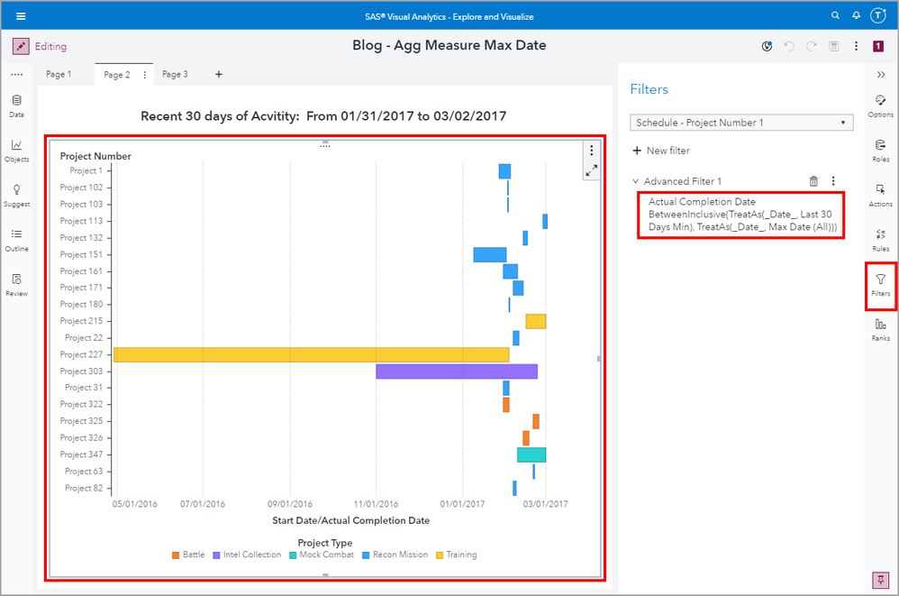Open the Schedule - Project Number 1 dropdown
The height and width of the screenshot is (596, 899).
coord(740,123)
